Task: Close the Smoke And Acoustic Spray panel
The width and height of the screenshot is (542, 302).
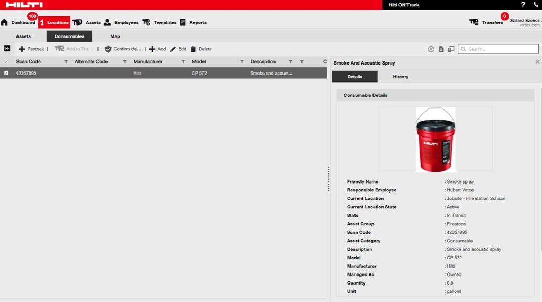Action: [537, 62]
